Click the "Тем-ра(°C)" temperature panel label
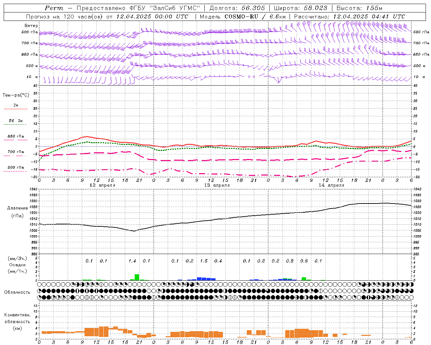Viewport: 431px width, 345px height. [16, 95]
